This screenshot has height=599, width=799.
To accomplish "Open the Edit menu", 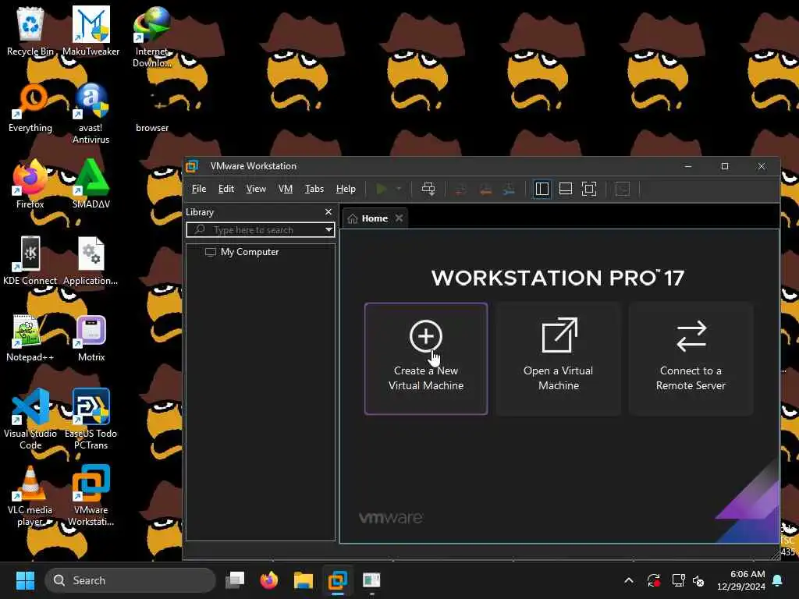I will click(226, 189).
